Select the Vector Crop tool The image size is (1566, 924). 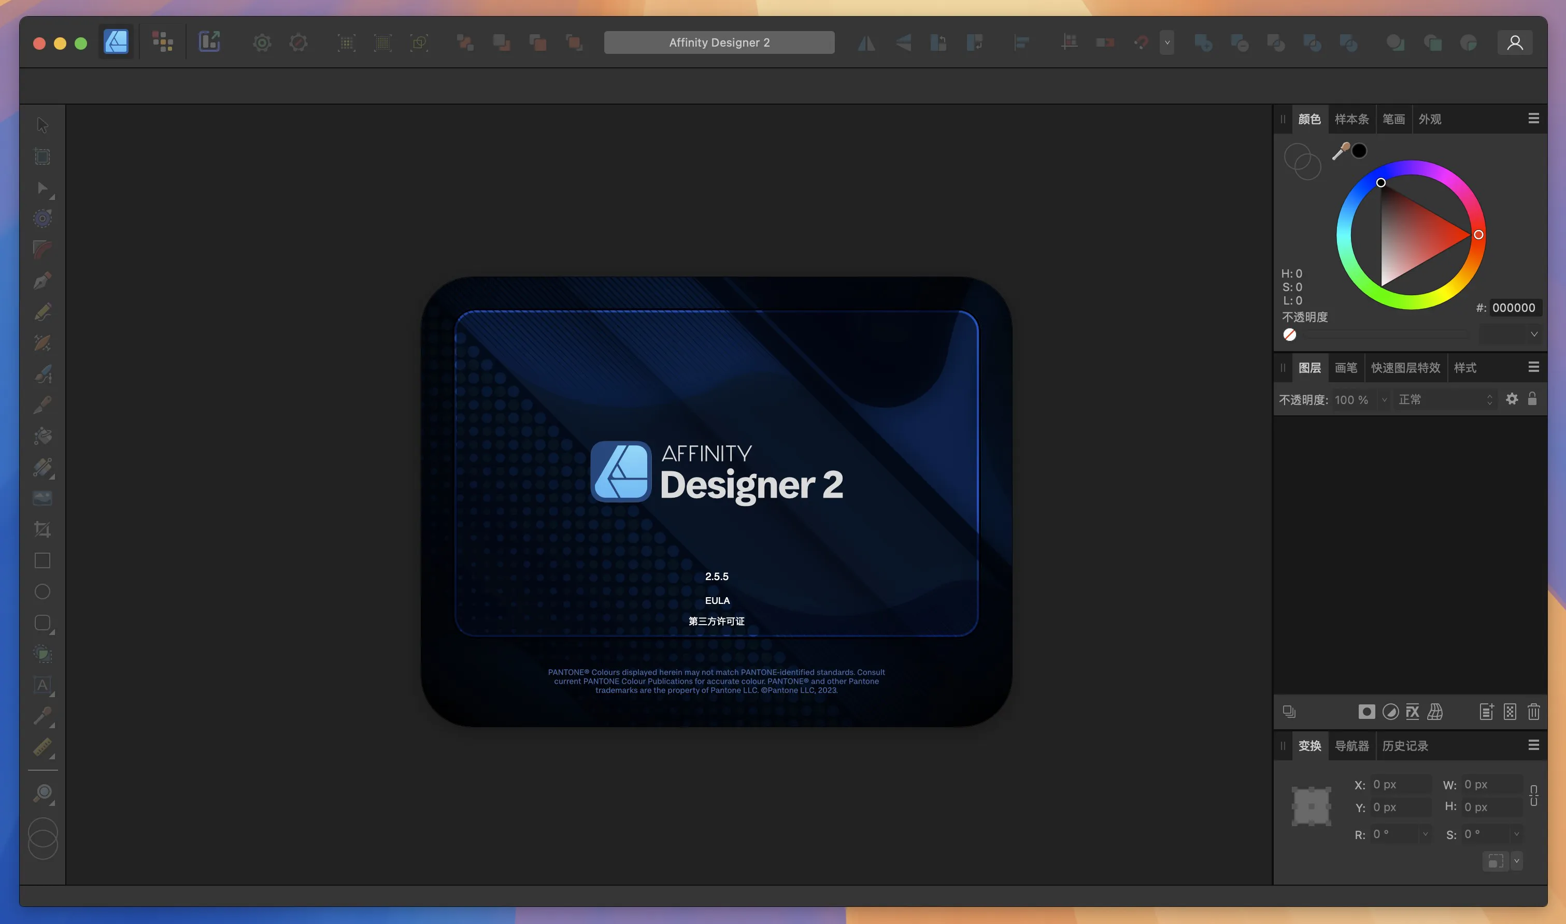pos(42,529)
